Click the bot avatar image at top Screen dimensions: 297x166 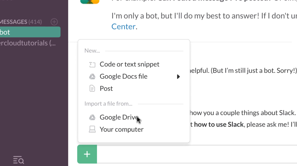[90, 2]
